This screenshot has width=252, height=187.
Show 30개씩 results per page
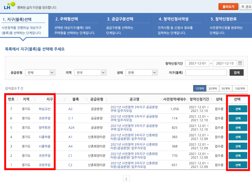pos(213,88)
